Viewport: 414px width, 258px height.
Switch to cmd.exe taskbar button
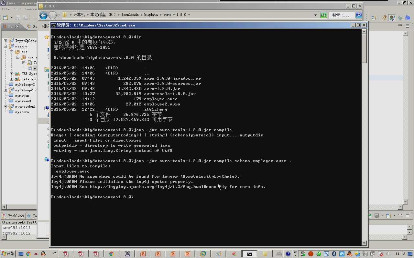pyautogui.click(x=250, y=254)
